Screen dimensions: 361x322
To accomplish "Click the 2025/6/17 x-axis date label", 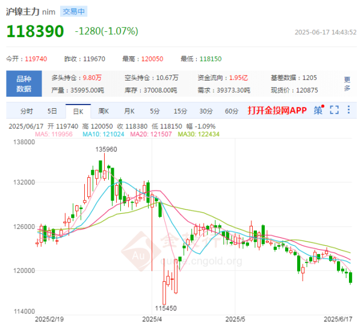I will point(338,319).
